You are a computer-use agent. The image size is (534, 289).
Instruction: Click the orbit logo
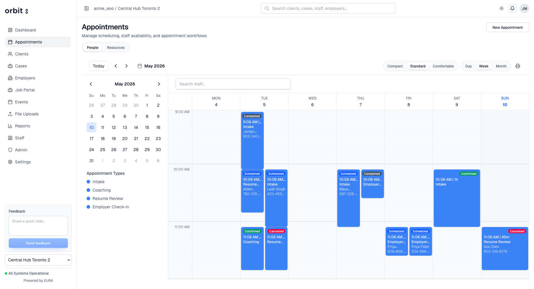pos(17,11)
